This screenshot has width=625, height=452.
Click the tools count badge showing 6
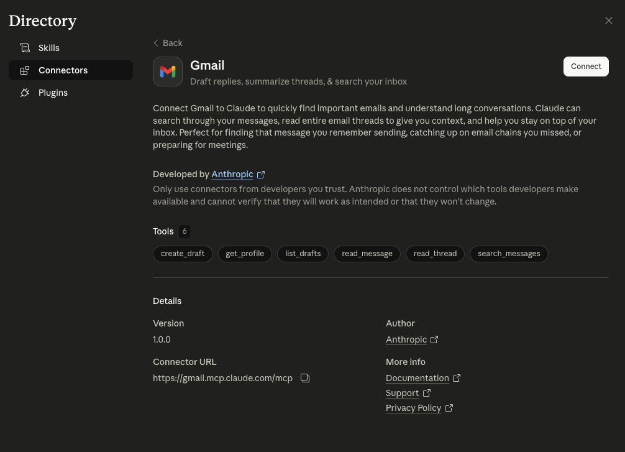pos(184,231)
